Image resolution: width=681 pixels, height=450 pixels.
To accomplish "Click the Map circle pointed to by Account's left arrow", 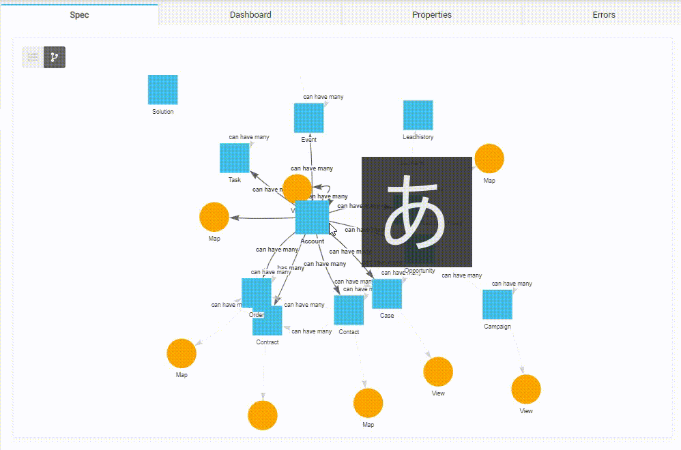I will (x=214, y=217).
